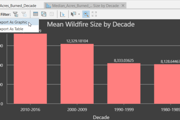Click the 8,333.03625 data label
The height and width of the screenshot is (120, 180).
coord(124,61)
